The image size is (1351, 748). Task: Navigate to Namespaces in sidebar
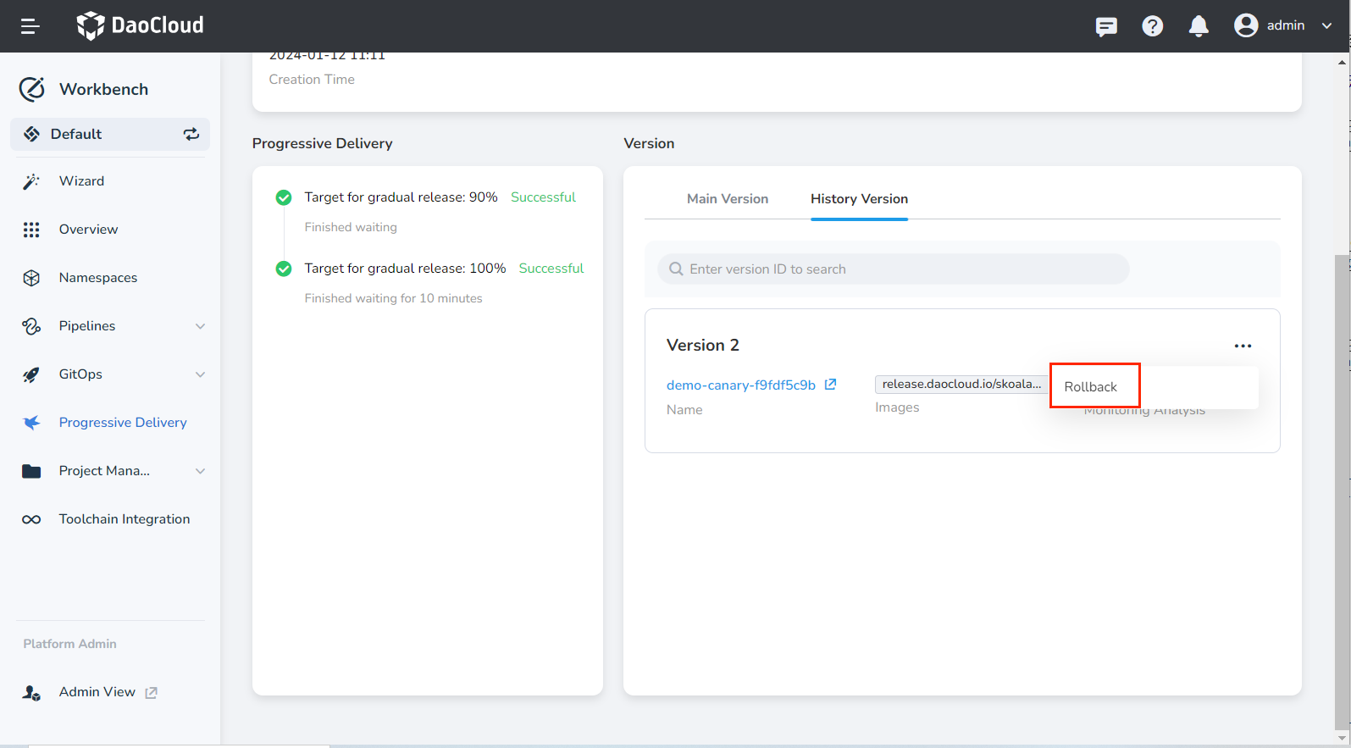98,278
